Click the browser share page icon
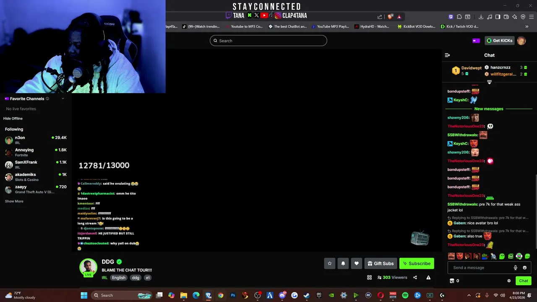Viewport: 537px width, 302px height. [380, 17]
